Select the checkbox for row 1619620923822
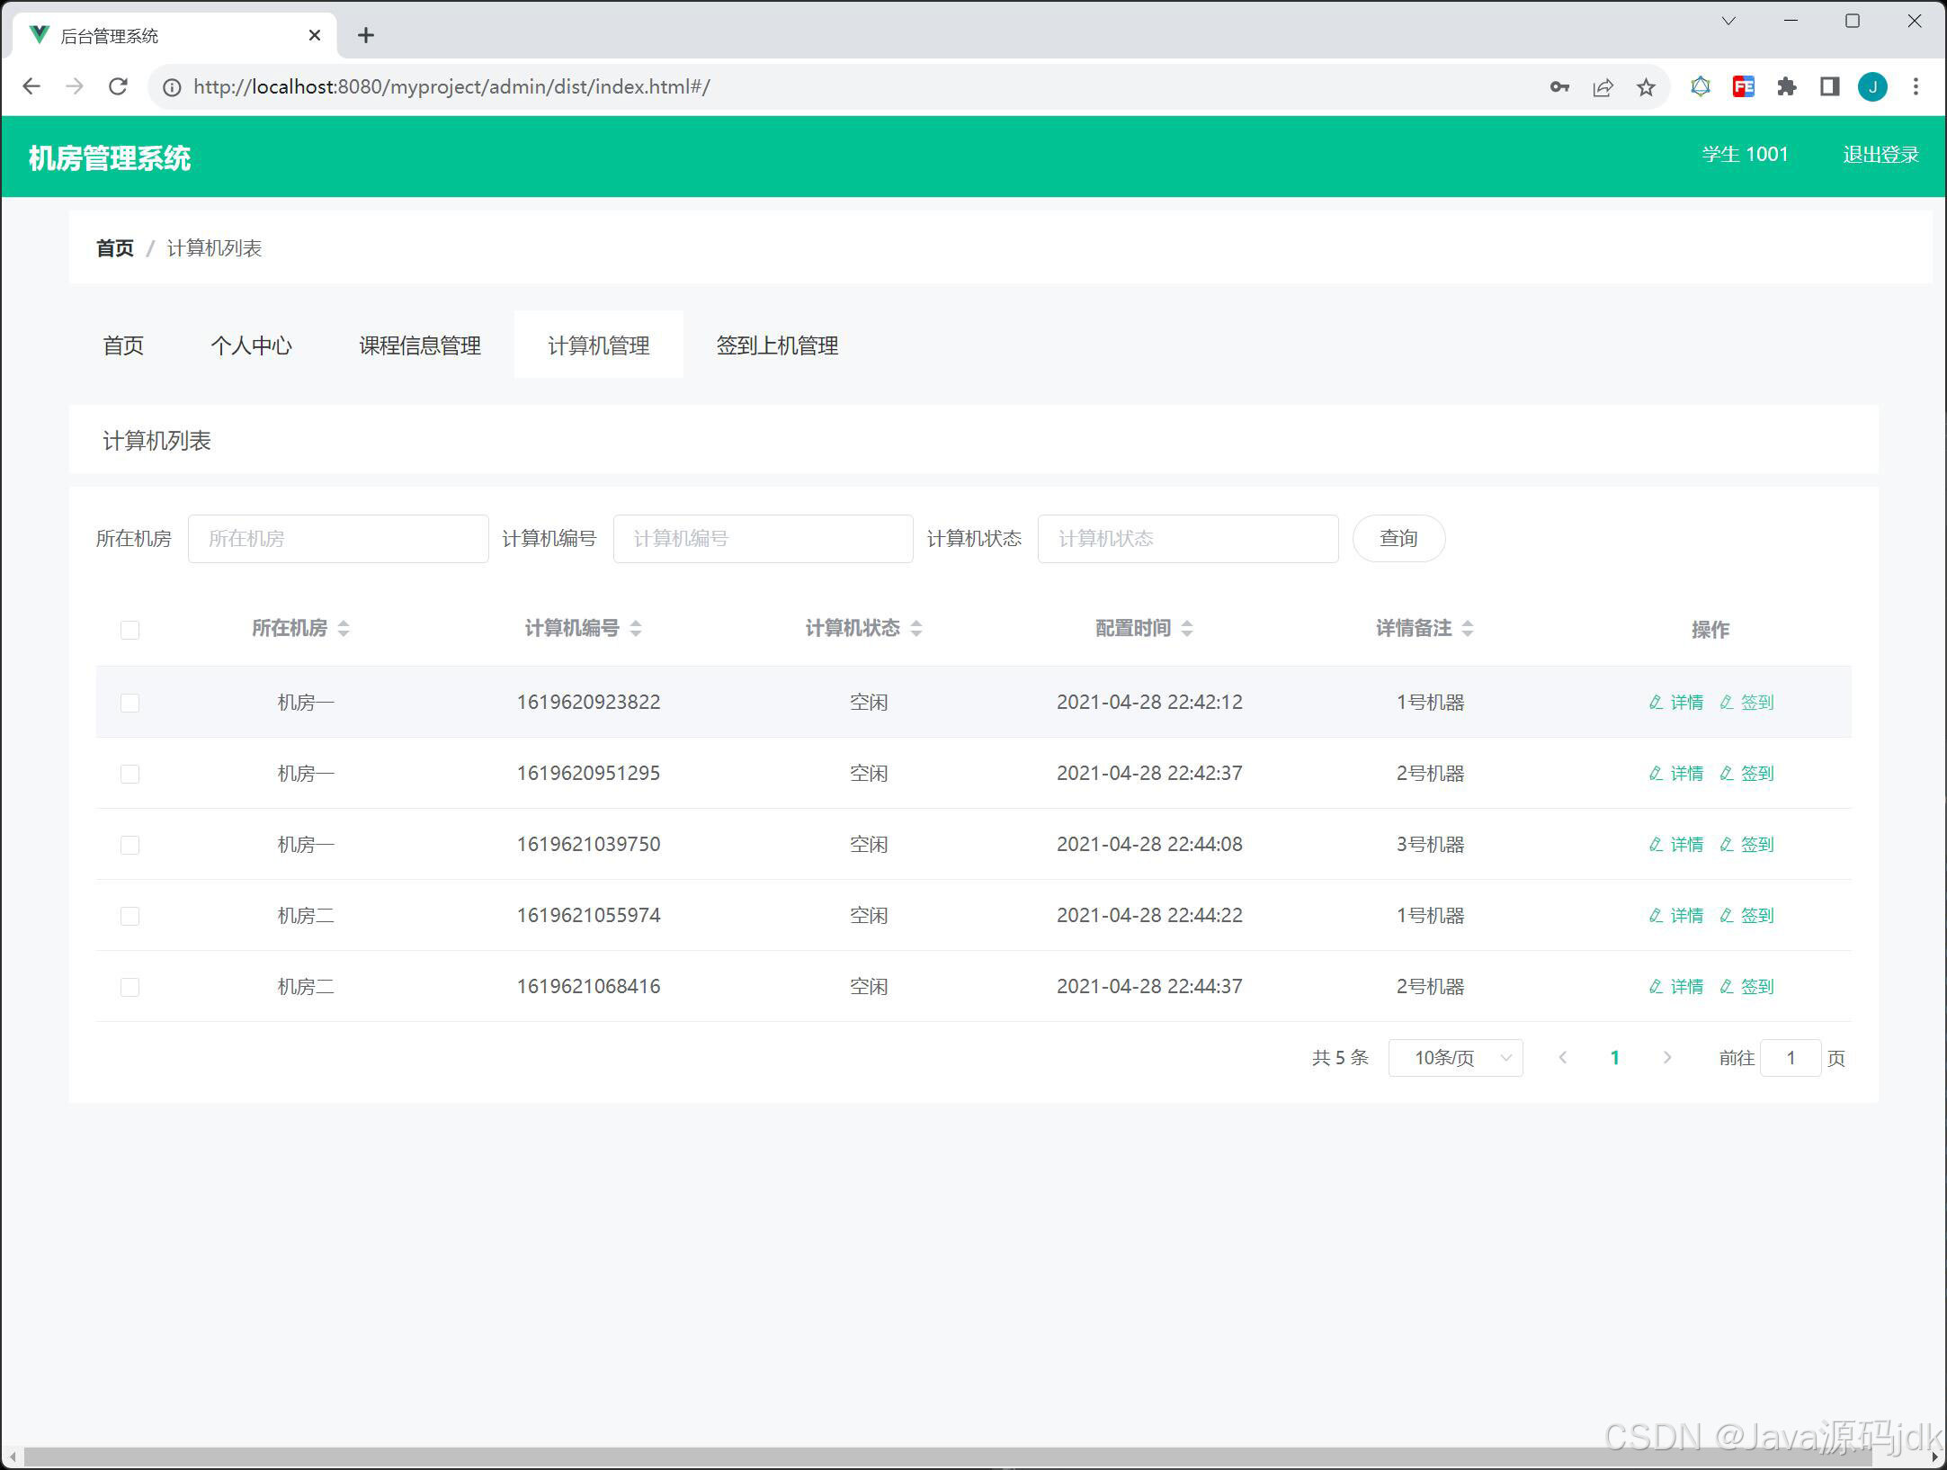The height and width of the screenshot is (1470, 1947). coord(130,702)
